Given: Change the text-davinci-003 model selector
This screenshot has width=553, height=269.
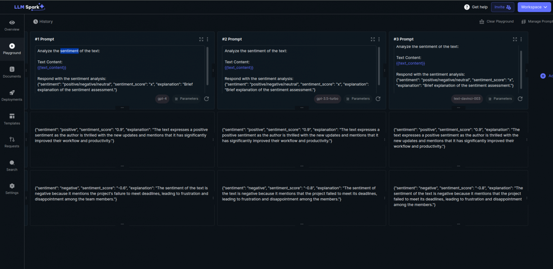Looking at the screenshot, I should pyautogui.click(x=467, y=99).
